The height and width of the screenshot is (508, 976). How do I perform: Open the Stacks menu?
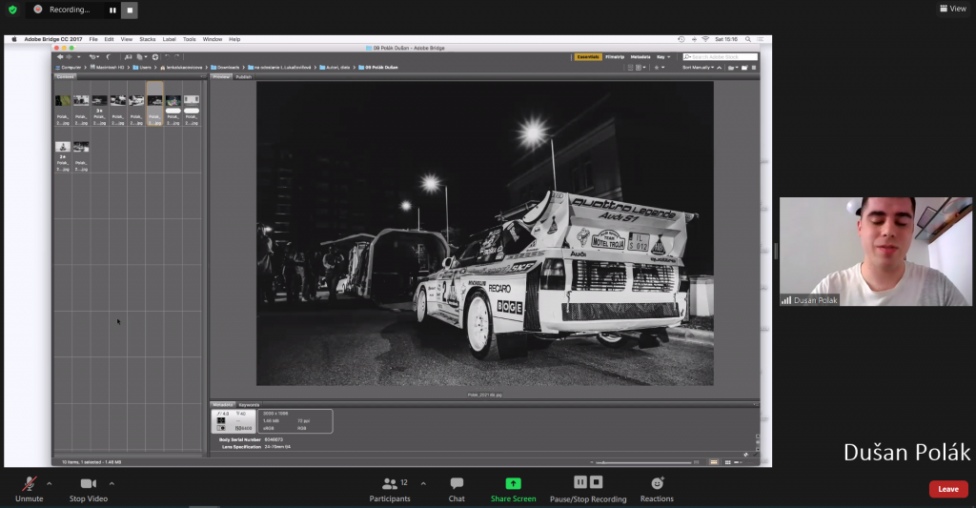pyautogui.click(x=148, y=39)
